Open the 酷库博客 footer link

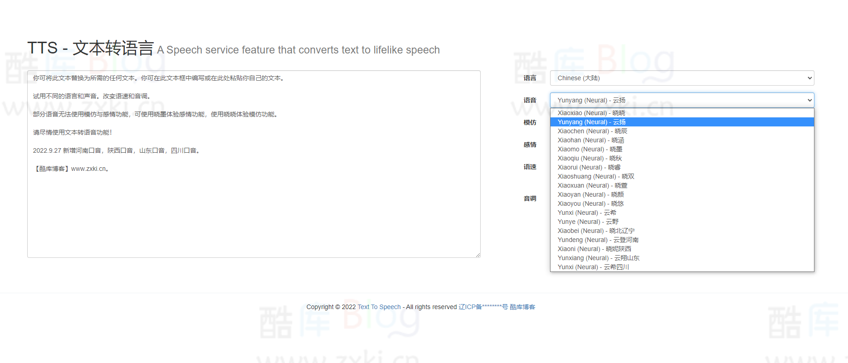coord(522,307)
